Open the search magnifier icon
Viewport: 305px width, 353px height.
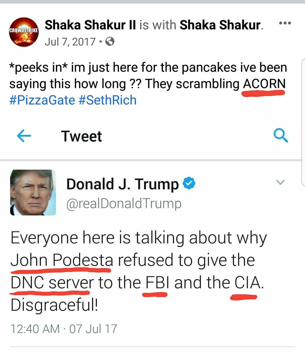coord(280,136)
